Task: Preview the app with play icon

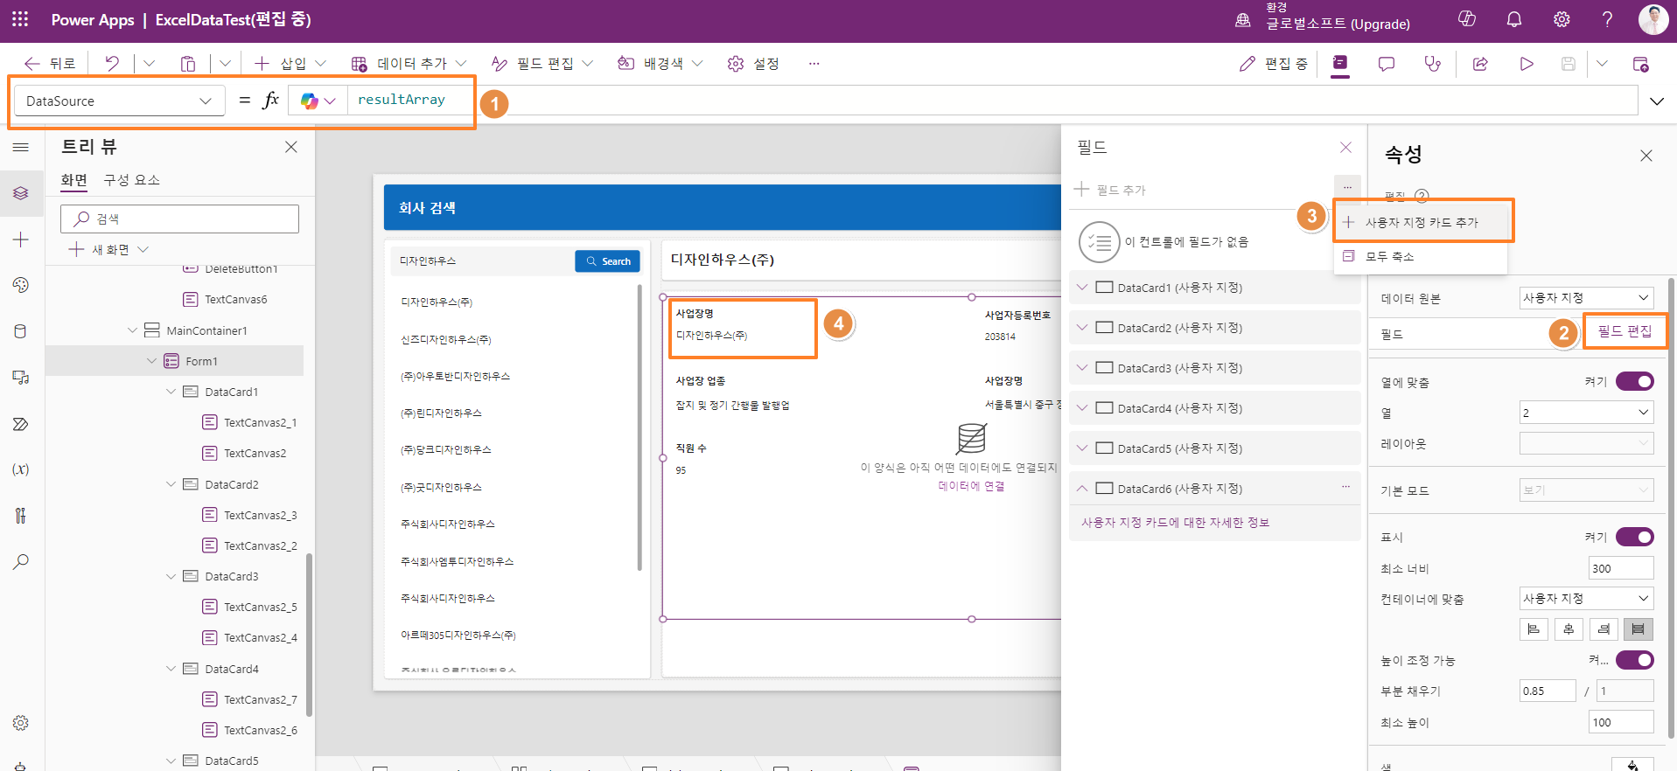Action: 1527,64
